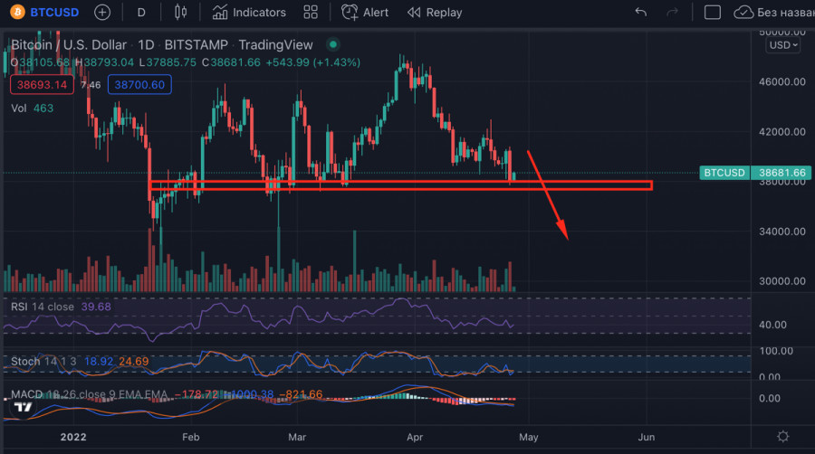The height and width of the screenshot is (454, 815).
Task: Click the Bitcoin coin logo
Action: 17,12
